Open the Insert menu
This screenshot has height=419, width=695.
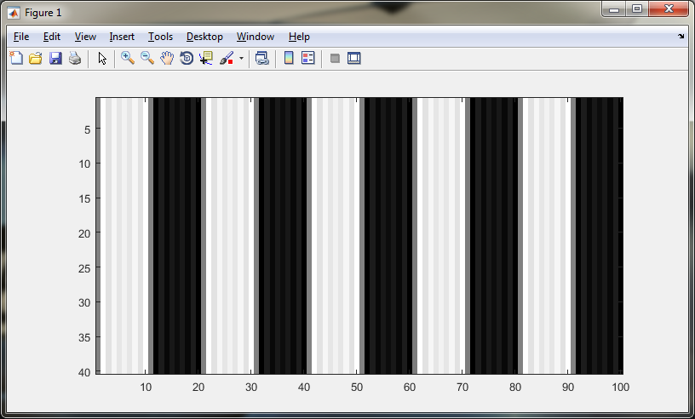(122, 37)
